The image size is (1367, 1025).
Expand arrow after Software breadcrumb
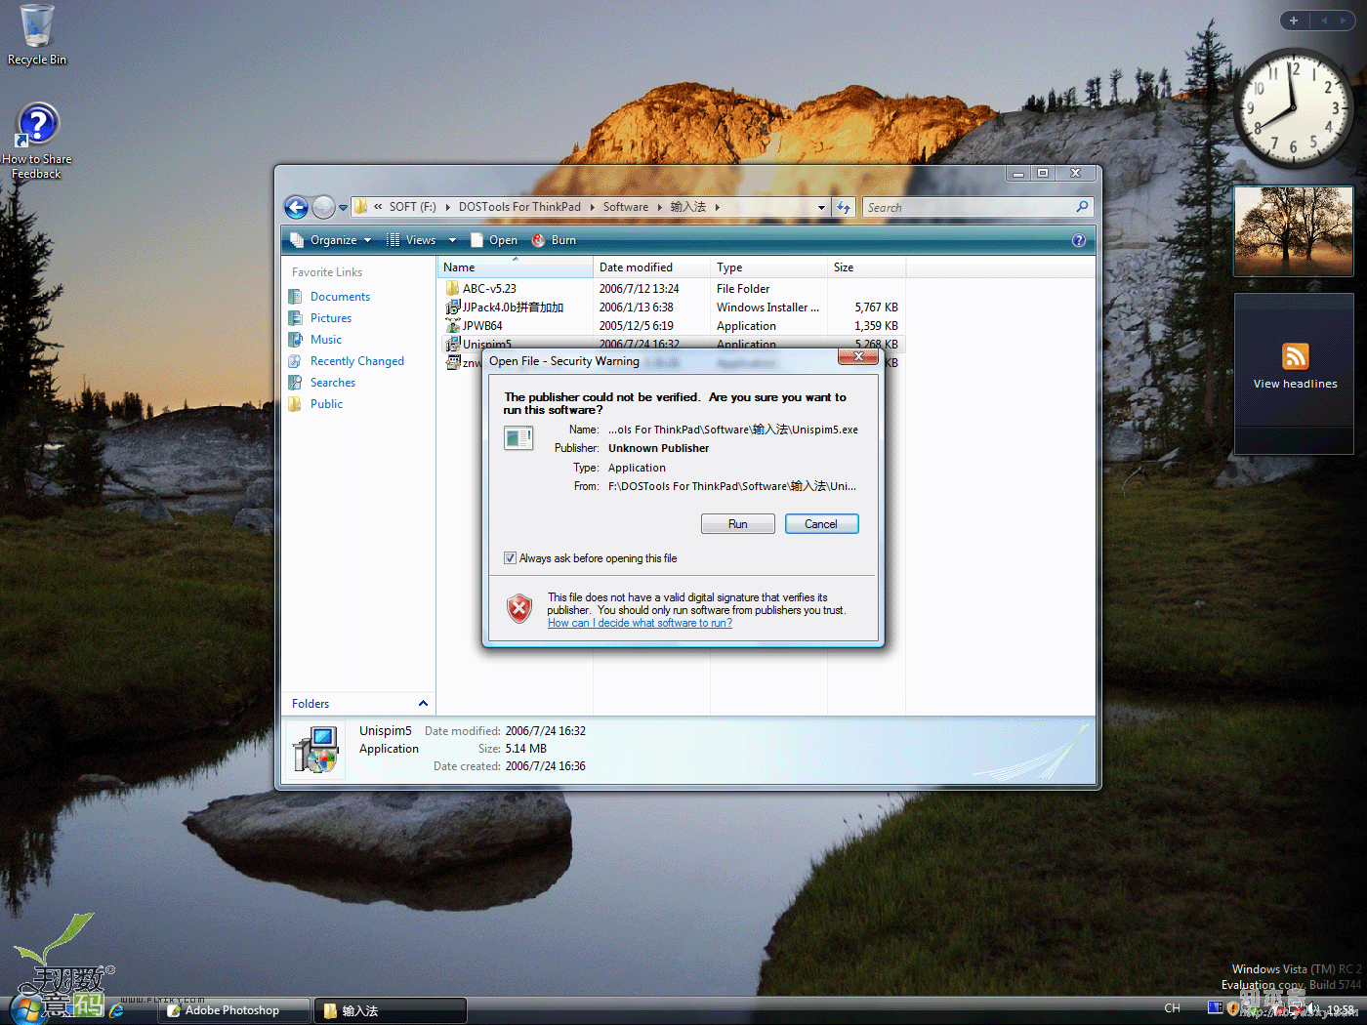(x=659, y=207)
